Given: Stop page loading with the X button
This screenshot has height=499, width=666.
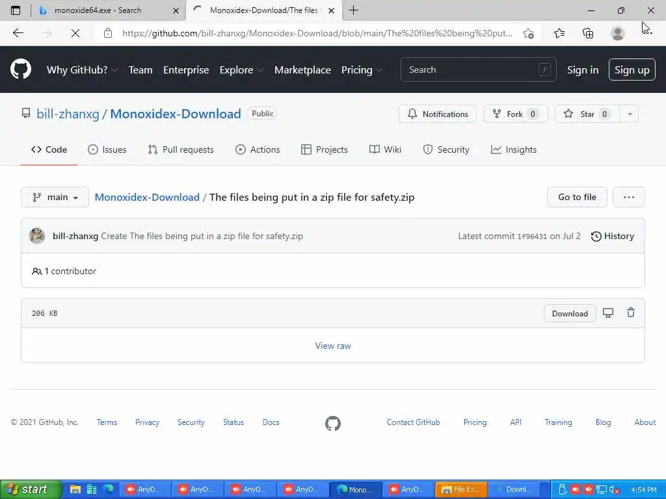Looking at the screenshot, I should pyautogui.click(x=75, y=33).
